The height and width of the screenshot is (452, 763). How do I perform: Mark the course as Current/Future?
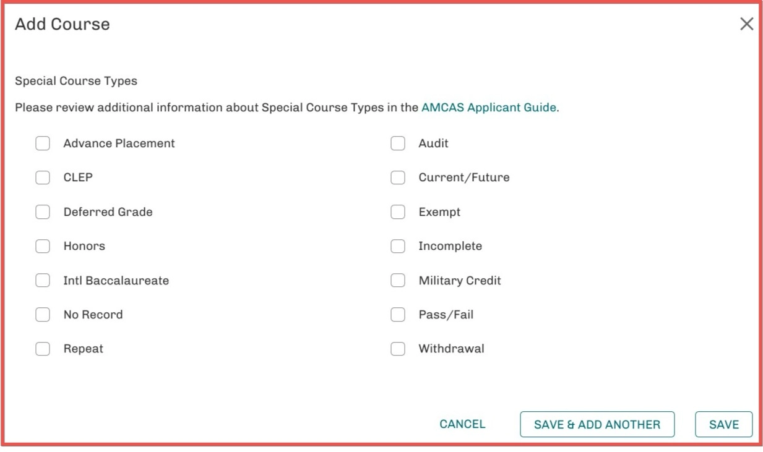point(397,177)
